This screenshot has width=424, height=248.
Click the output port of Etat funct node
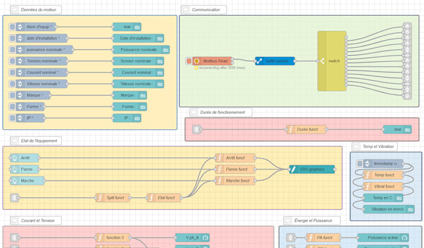click(181, 197)
